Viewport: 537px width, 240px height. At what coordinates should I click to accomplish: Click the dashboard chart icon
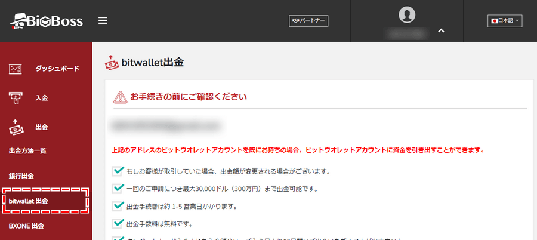[x=16, y=69]
